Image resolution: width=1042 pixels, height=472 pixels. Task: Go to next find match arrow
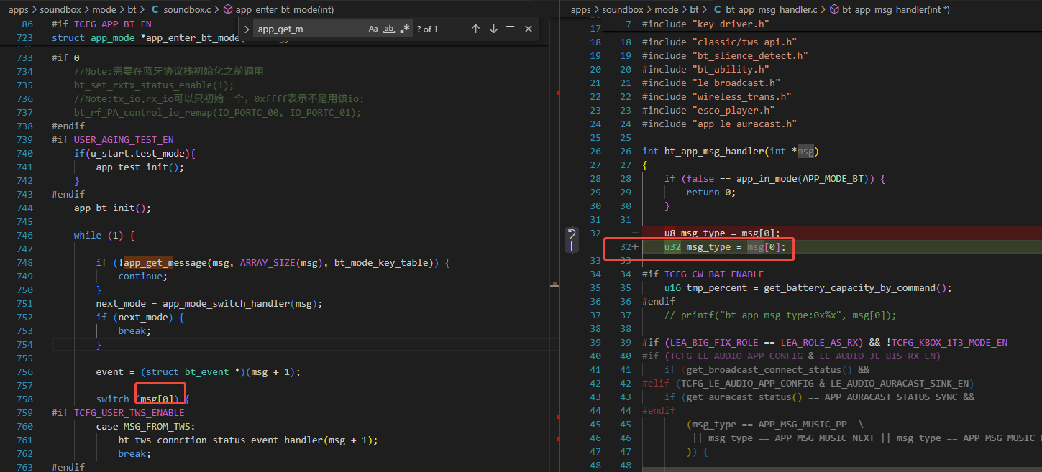coord(493,29)
